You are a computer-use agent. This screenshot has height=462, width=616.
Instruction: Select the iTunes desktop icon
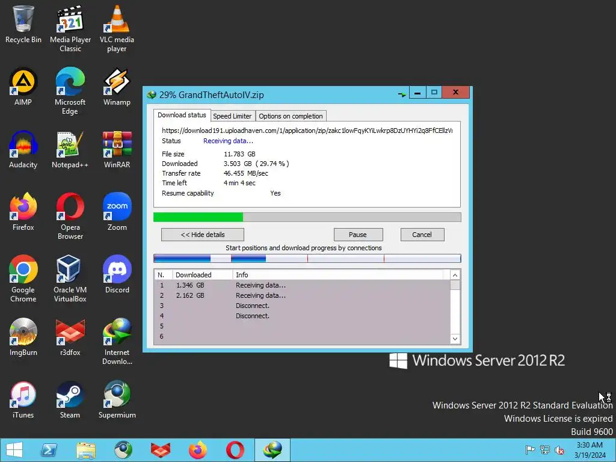(23, 400)
